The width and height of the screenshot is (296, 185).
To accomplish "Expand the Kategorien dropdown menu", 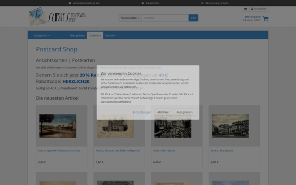I will point(42,36).
